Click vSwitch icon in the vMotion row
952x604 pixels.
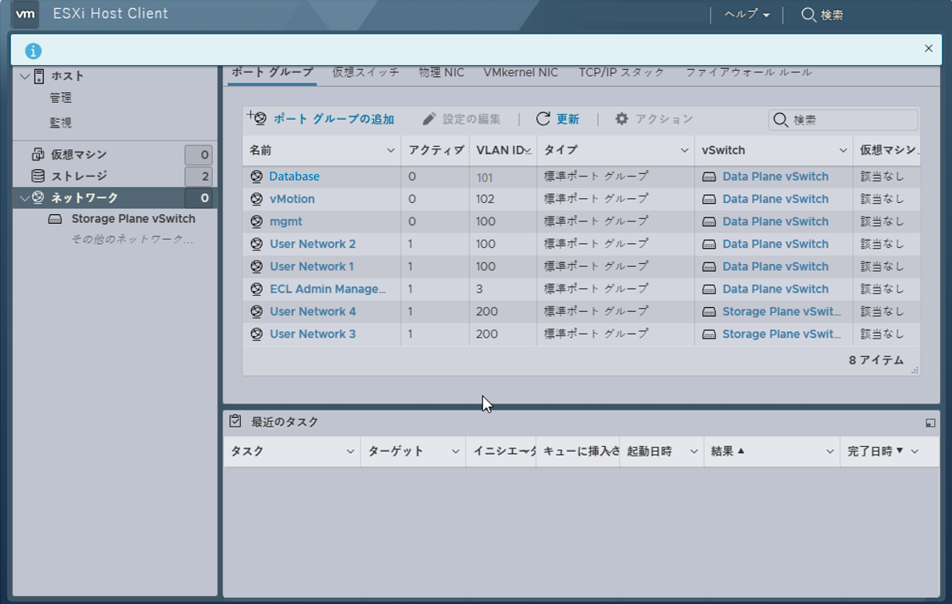point(709,199)
